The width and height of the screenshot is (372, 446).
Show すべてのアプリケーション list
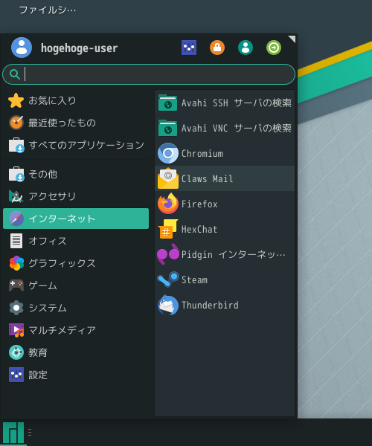pyautogui.click(x=76, y=145)
